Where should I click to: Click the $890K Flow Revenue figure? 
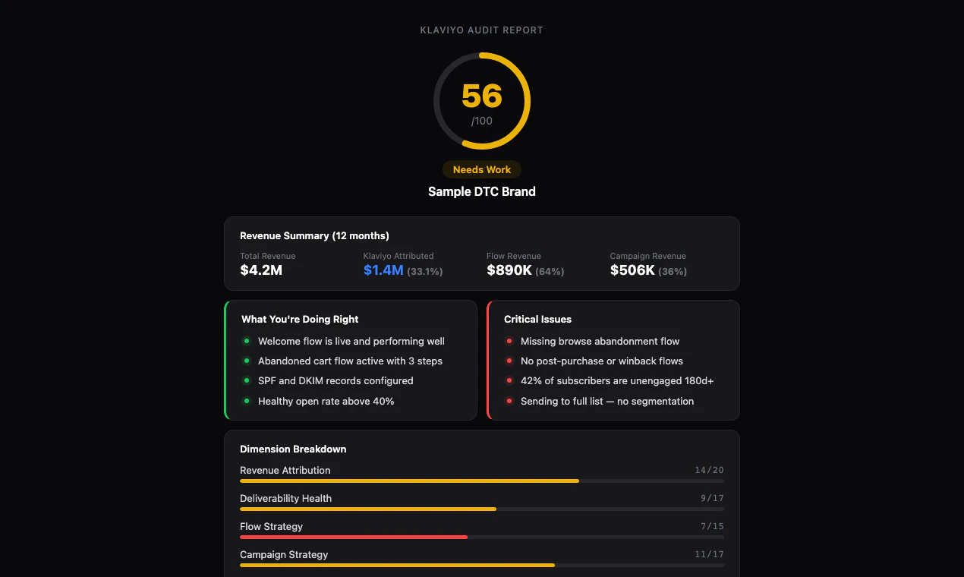[509, 270]
